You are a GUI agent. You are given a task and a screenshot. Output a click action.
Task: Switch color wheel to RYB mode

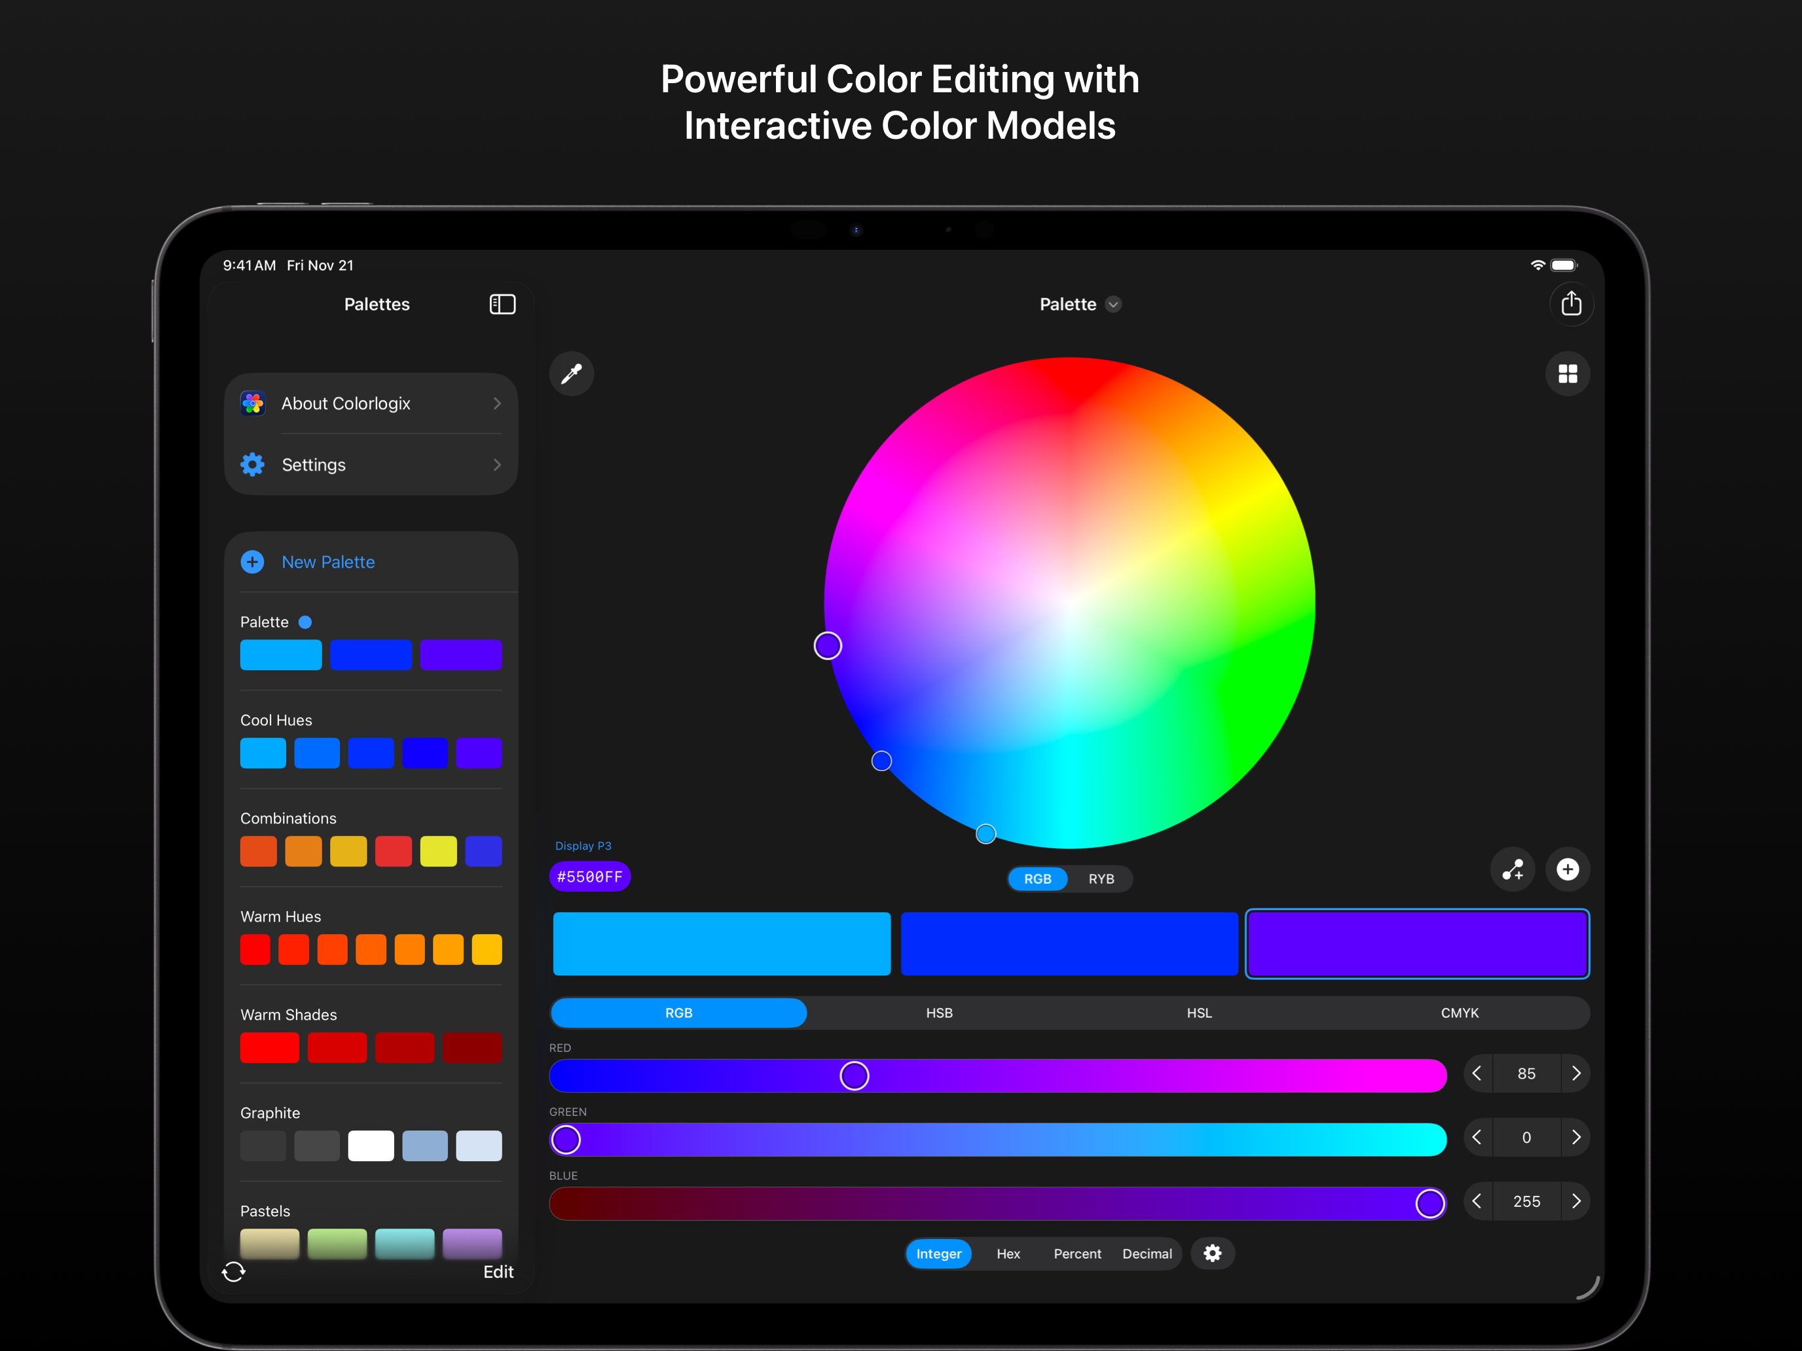pyautogui.click(x=1101, y=878)
